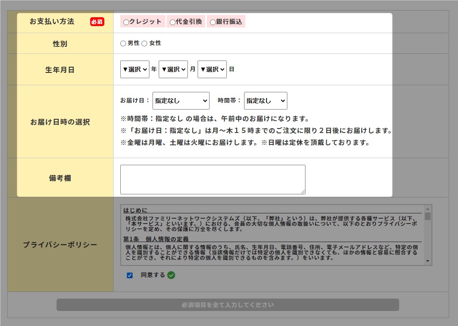Click privacy policy scrollbar down arrow

[x=427, y=261]
